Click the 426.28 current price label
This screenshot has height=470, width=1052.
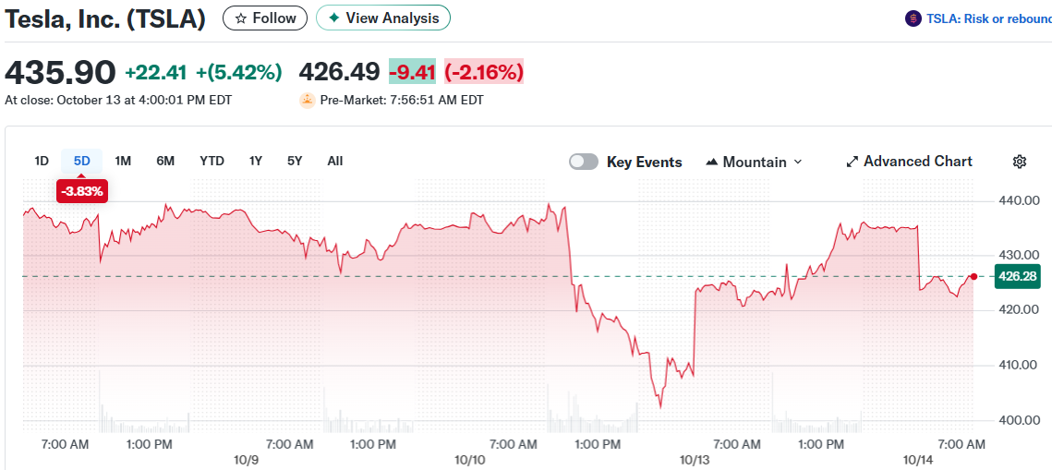[x=1017, y=276]
